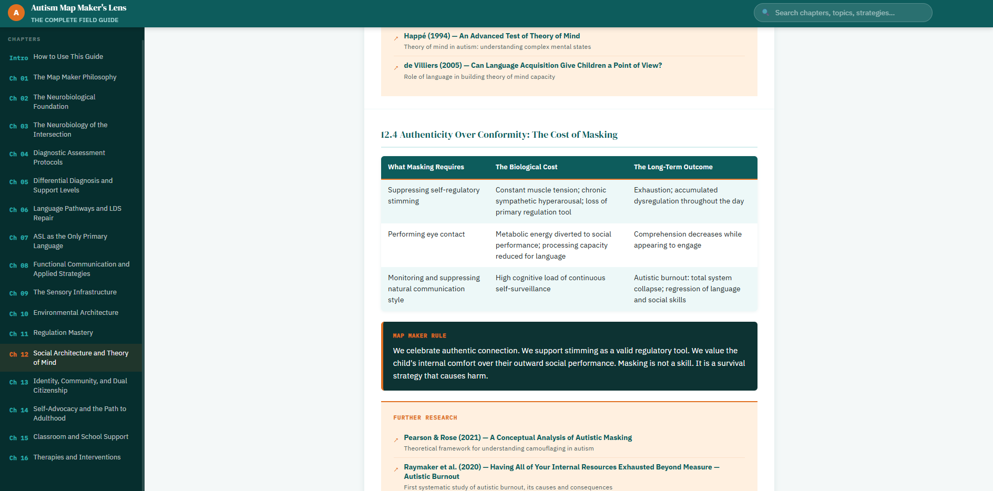This screenshot has height=491, width=993.
Task: Click 'THE COMPLETE FIELD GUIDE' subtitle
Action: click(75, 20)
